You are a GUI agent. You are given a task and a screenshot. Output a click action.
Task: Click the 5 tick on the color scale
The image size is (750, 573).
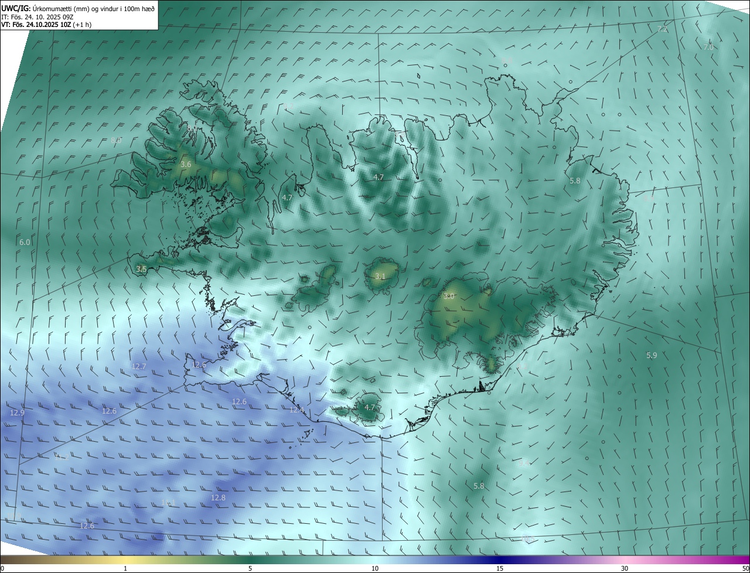point(250,568)
